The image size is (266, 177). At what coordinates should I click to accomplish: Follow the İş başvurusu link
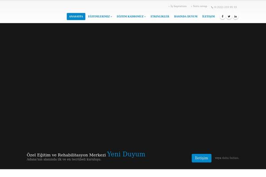pyautogui.click(x=179, y=6)
